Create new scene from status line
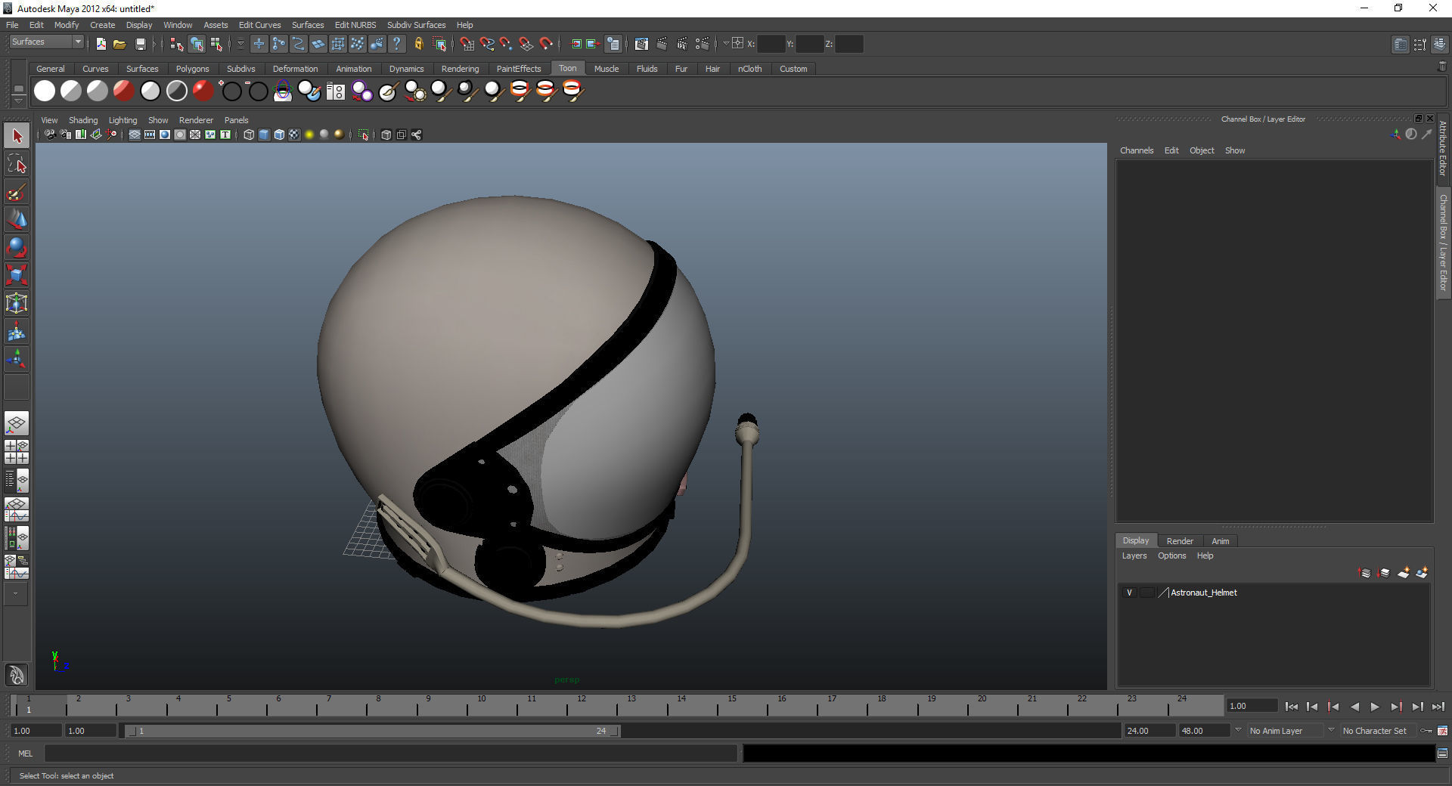1452x786 pixels. tap(101, 44)
